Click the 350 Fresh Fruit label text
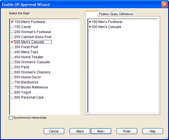Screen dimensions: 169x140 [x=26, y=47]
